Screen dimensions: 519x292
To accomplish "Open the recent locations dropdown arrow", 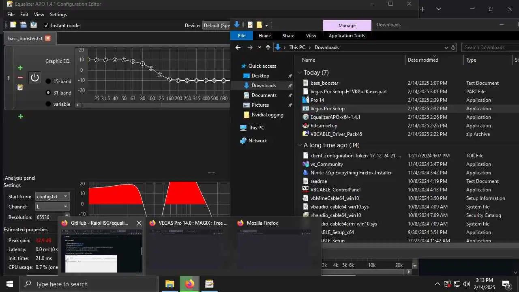I will click(x=259, y=47).
